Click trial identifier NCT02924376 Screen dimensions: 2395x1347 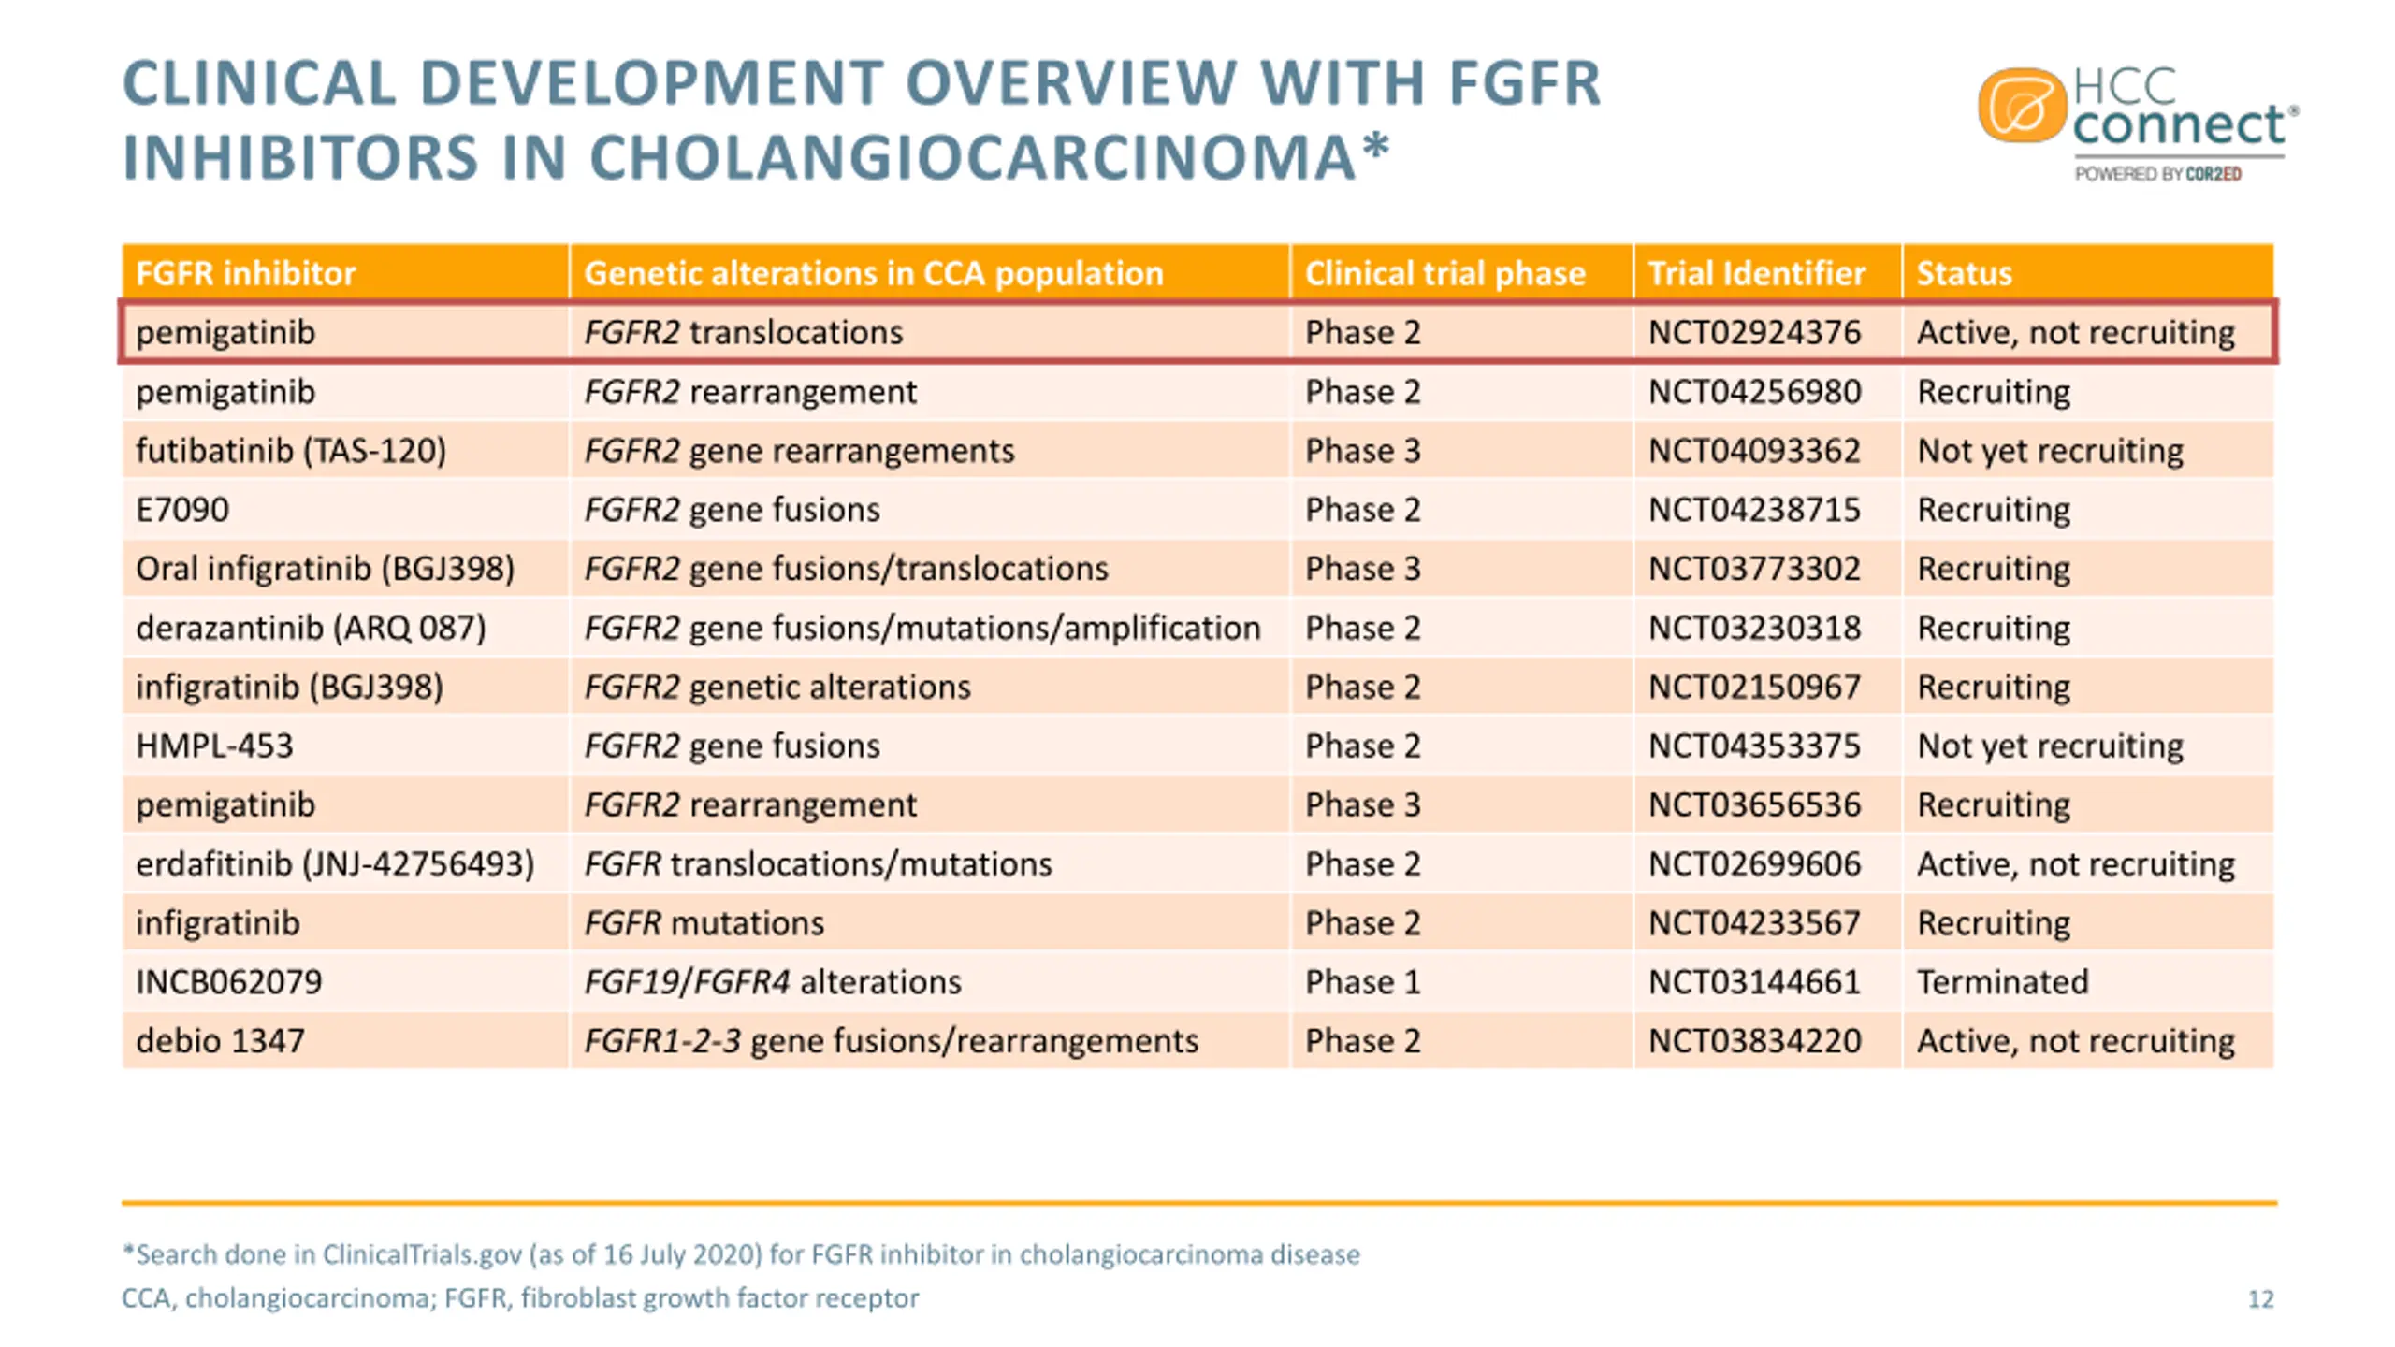(x=1754, y=332)
